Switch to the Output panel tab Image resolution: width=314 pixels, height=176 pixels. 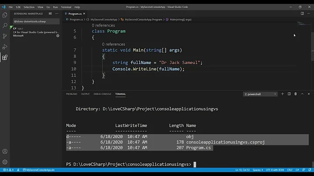coord(85,94)
